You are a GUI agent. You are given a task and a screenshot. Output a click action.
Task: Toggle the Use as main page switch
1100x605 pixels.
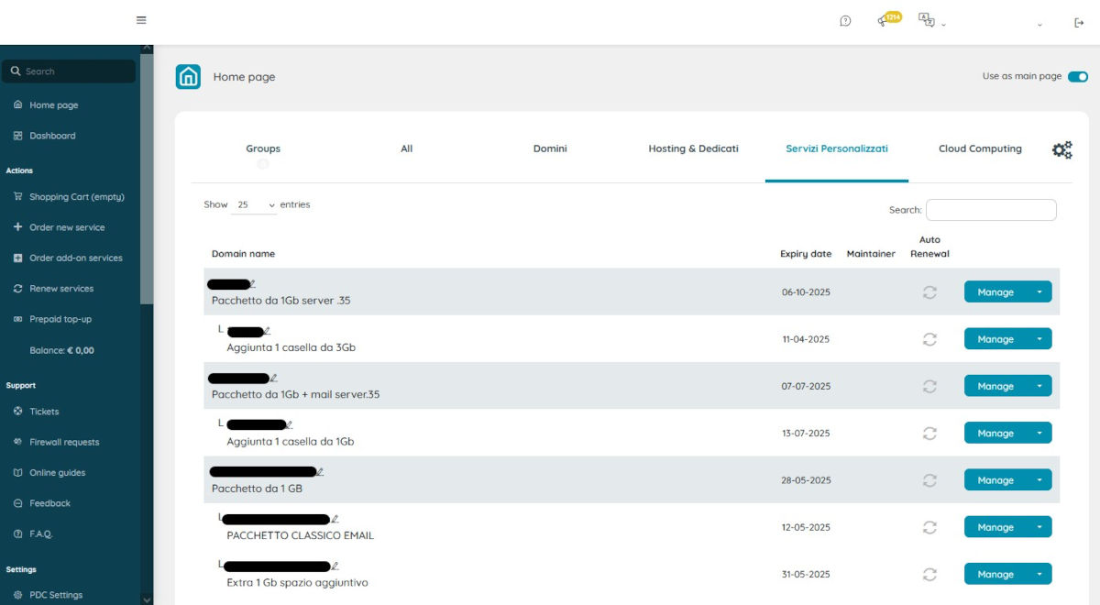coord(1077,77)
